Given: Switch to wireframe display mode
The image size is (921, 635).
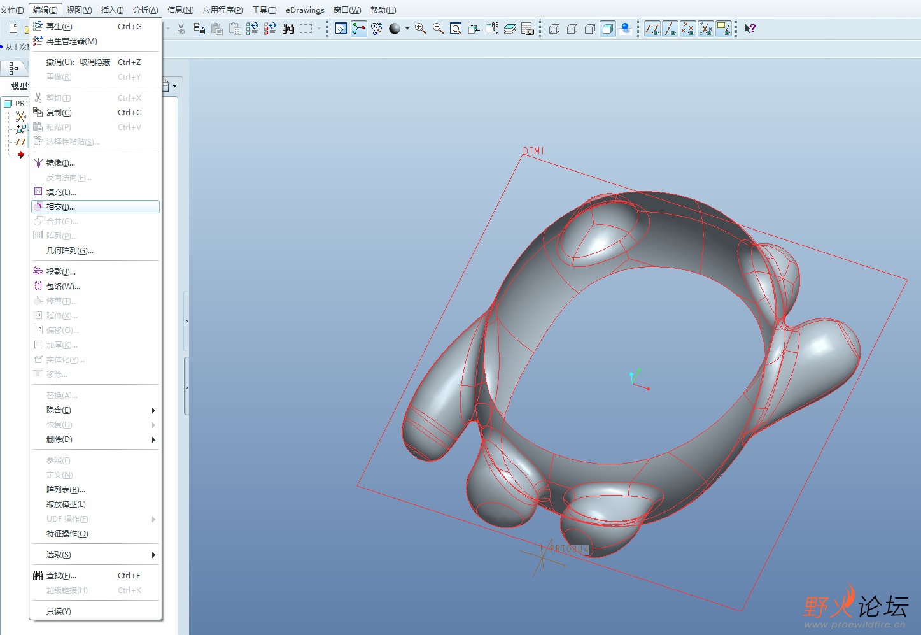Looking at the screenshot, I should tap(554, 29).
